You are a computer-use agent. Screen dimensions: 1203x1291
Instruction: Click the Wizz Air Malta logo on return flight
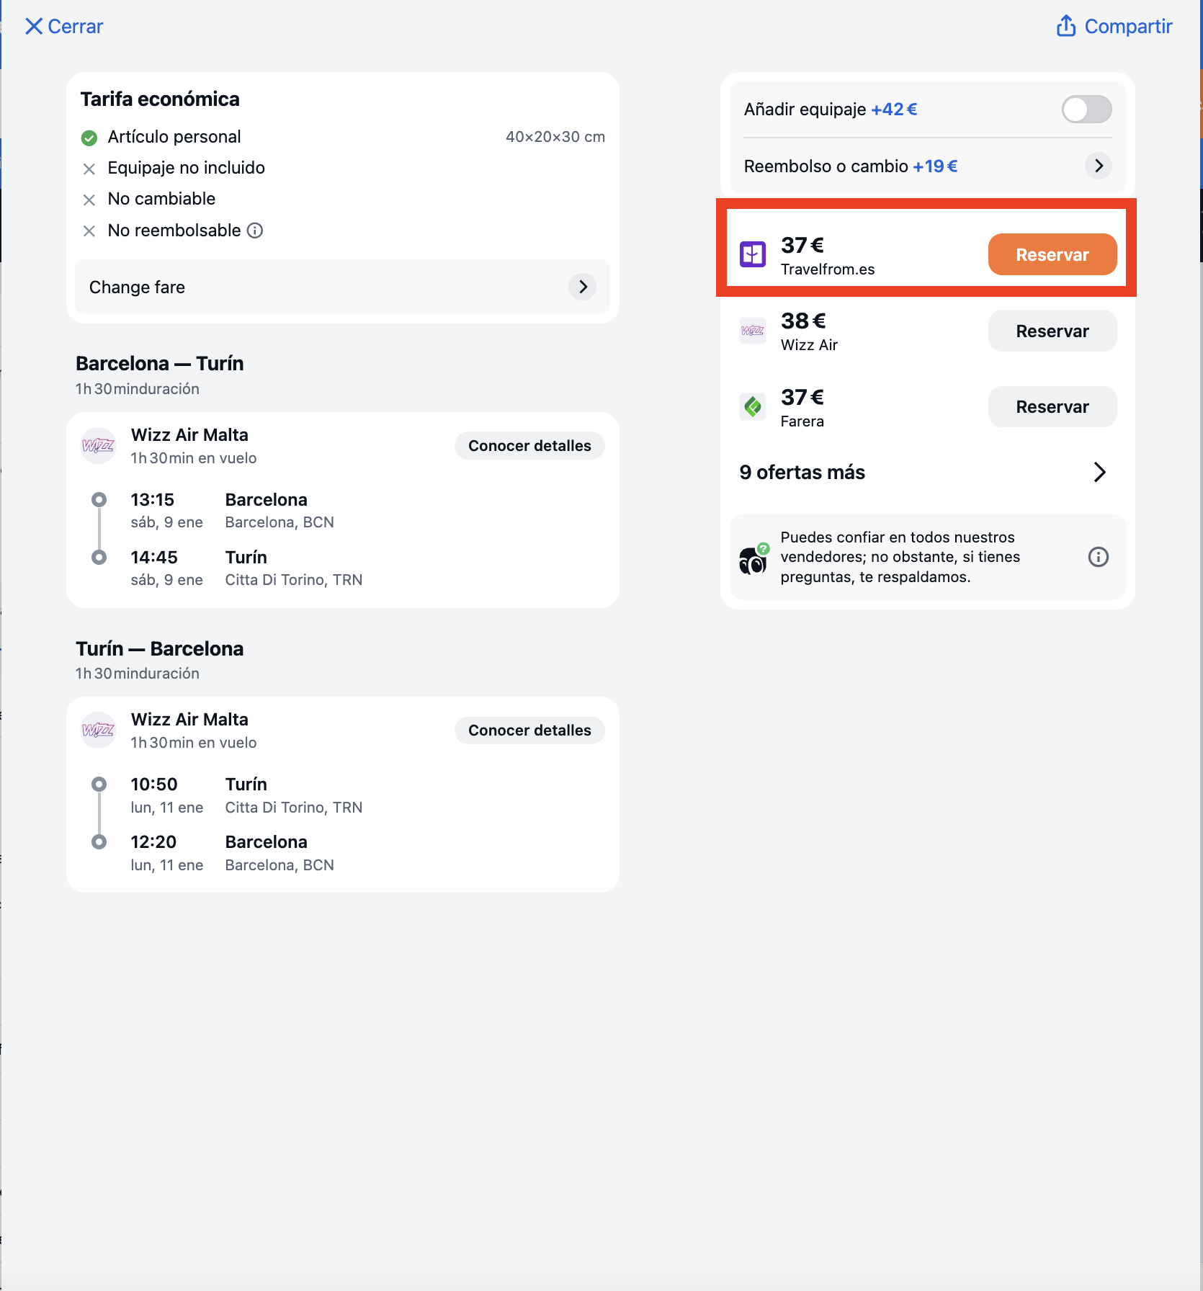click(98, 731)
